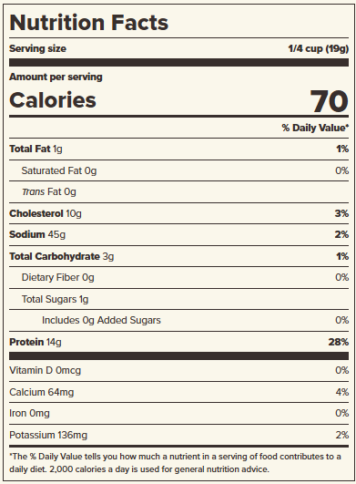Screen dimensions: 356x484
Task: Click the Calories label
Action: (53, 100)
